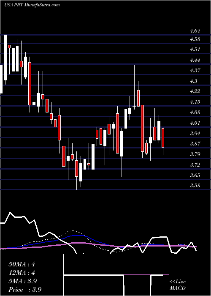This screenshot has height=296, width=211.
Task: Click the last red candlestick on chart
Action: 163,137
